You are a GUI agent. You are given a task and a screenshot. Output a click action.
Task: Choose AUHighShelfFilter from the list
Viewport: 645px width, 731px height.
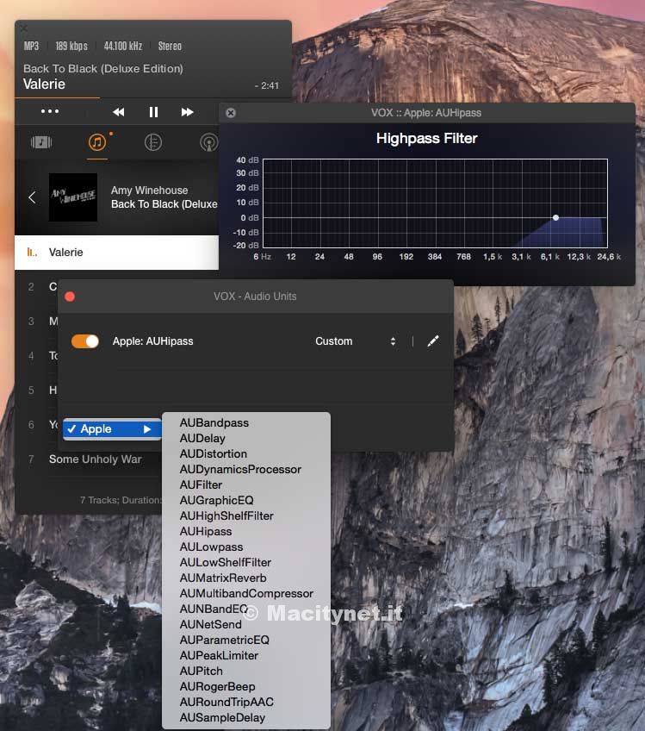(246, 516)
